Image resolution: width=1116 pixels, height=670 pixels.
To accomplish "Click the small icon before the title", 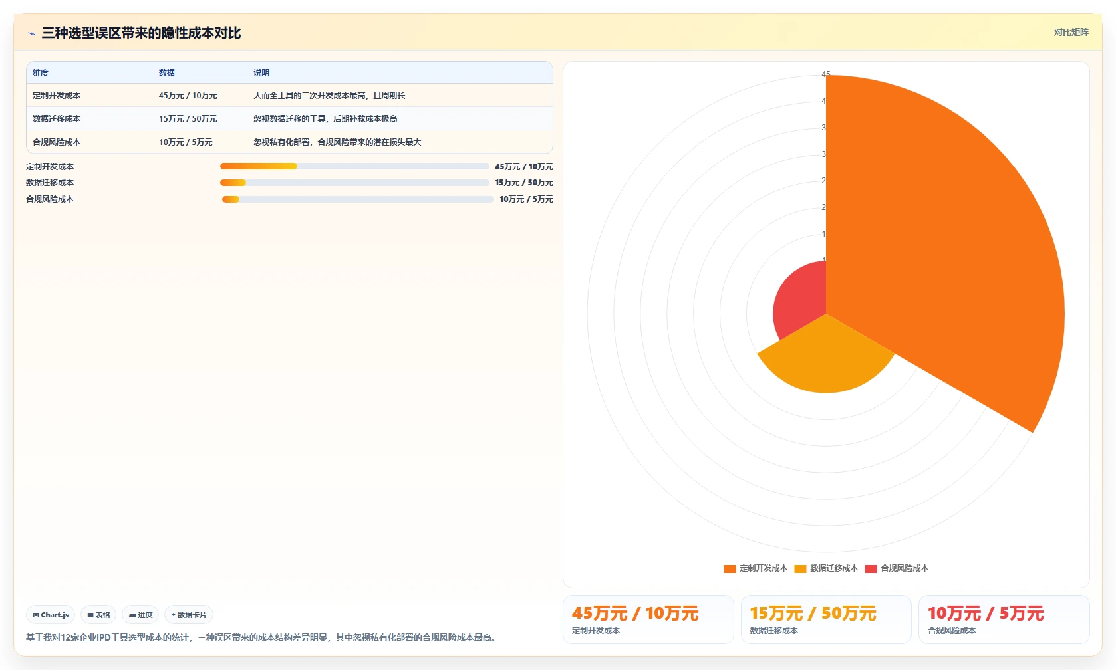I will click(31, 33).
